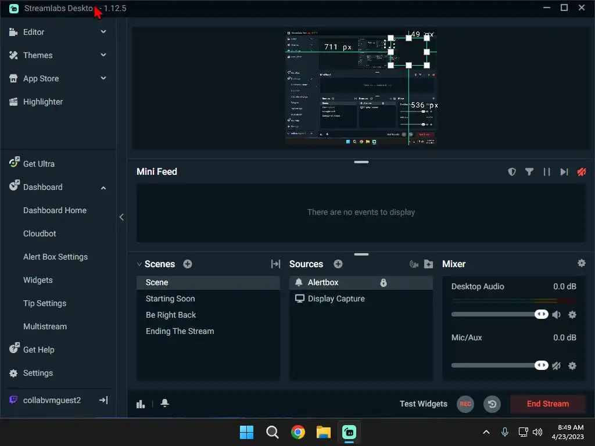Launch Google Chrome from taskbar
This screenshot has width=595, height=446.
click(x=298, y=432)
